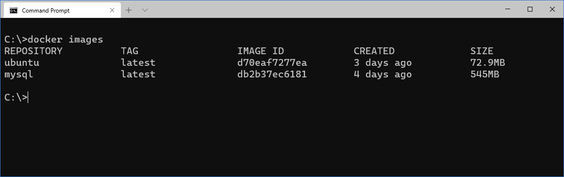Image resolution: width=564 pixels, height=177 pixels.
Task: Click the REPOSITORY column header
Action: pos(33,51)
